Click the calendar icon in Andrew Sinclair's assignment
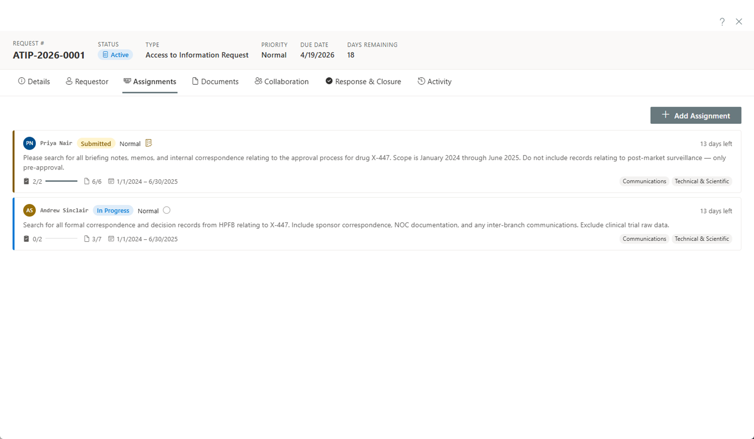The image size is (754, 439). pos(111,239)
